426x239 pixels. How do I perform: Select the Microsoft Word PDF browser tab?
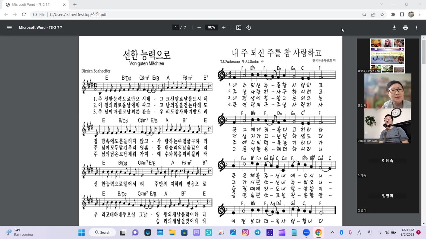coord(36,5)
